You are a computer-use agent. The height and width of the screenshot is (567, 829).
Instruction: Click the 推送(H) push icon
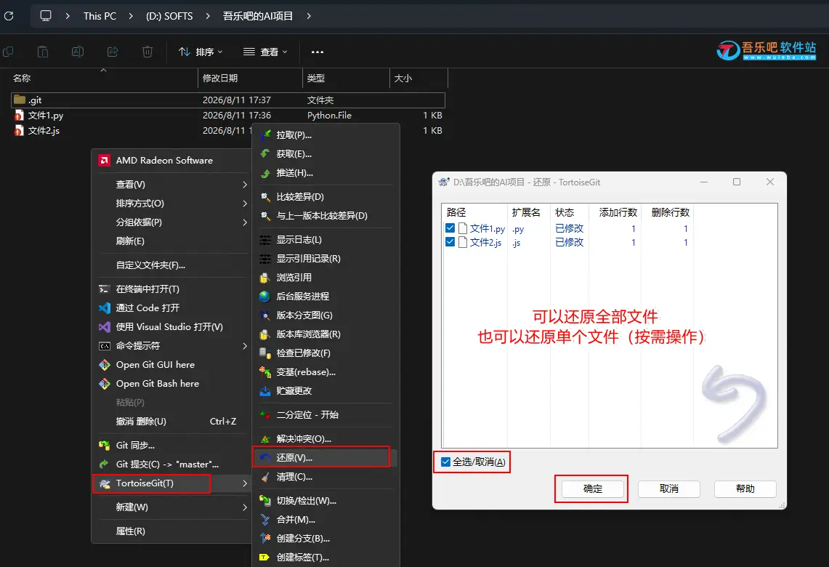(265, 173)
